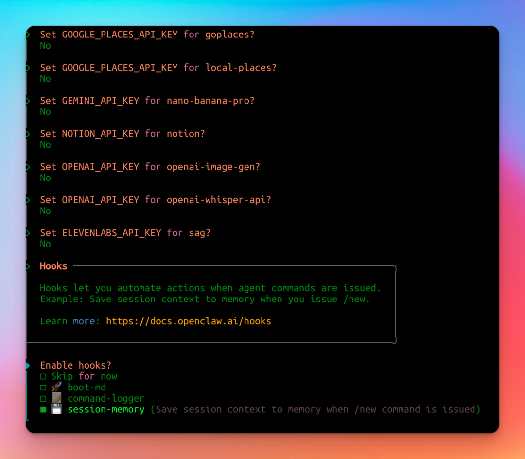Select the command-logger option label

106,399
